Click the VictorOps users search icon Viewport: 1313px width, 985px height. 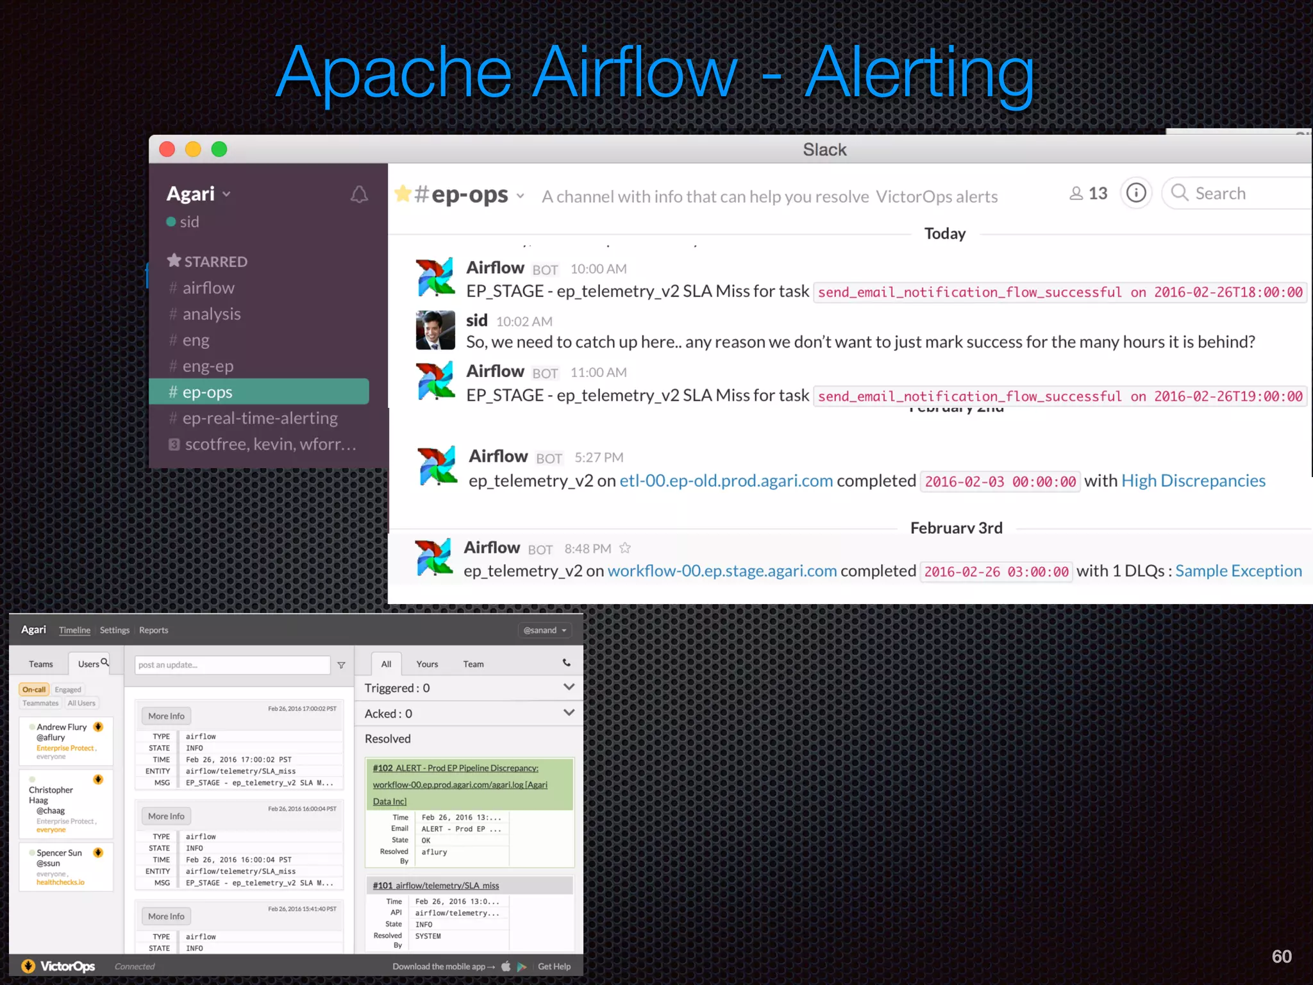pyautogui.click(x=105, y=662)
